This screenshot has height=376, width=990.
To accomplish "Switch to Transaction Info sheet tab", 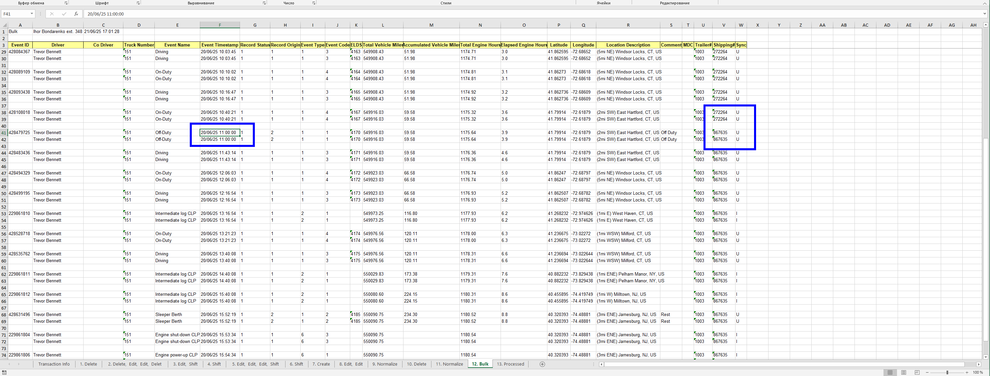I will 54,364.
